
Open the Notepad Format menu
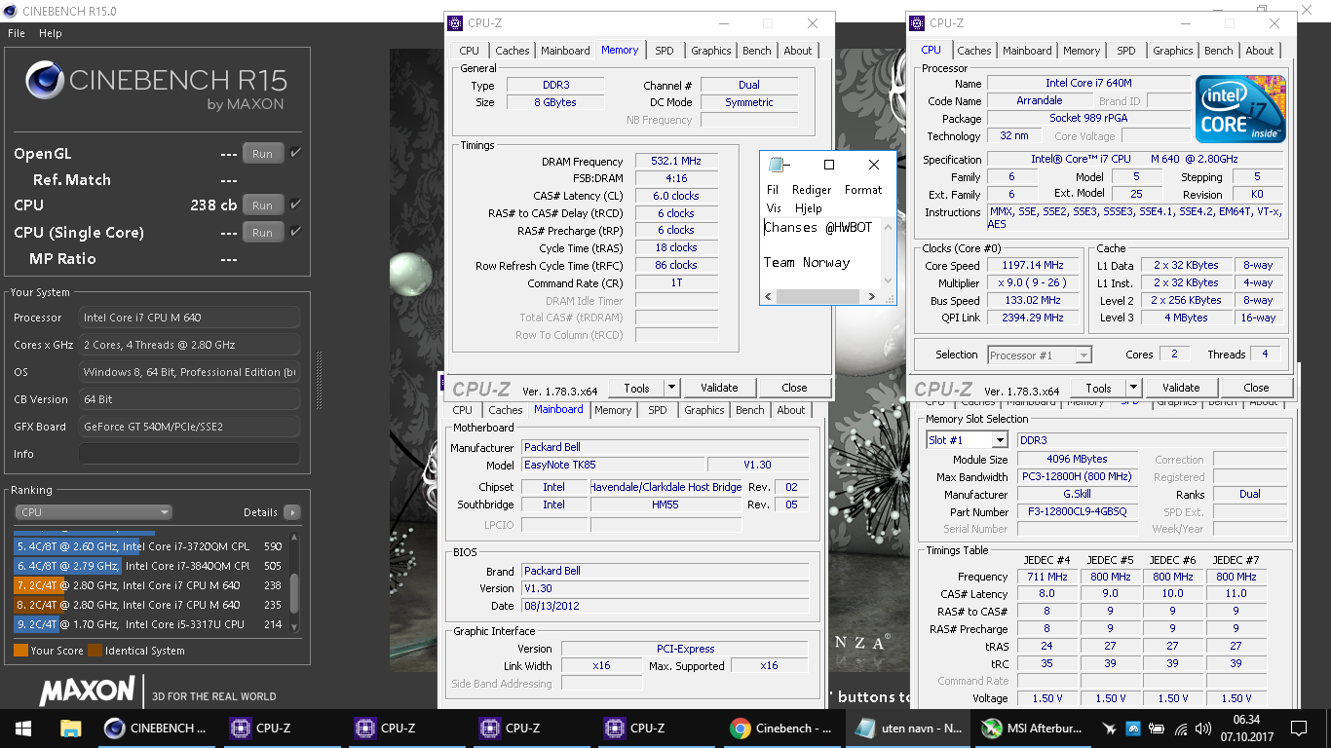(863, 190)
